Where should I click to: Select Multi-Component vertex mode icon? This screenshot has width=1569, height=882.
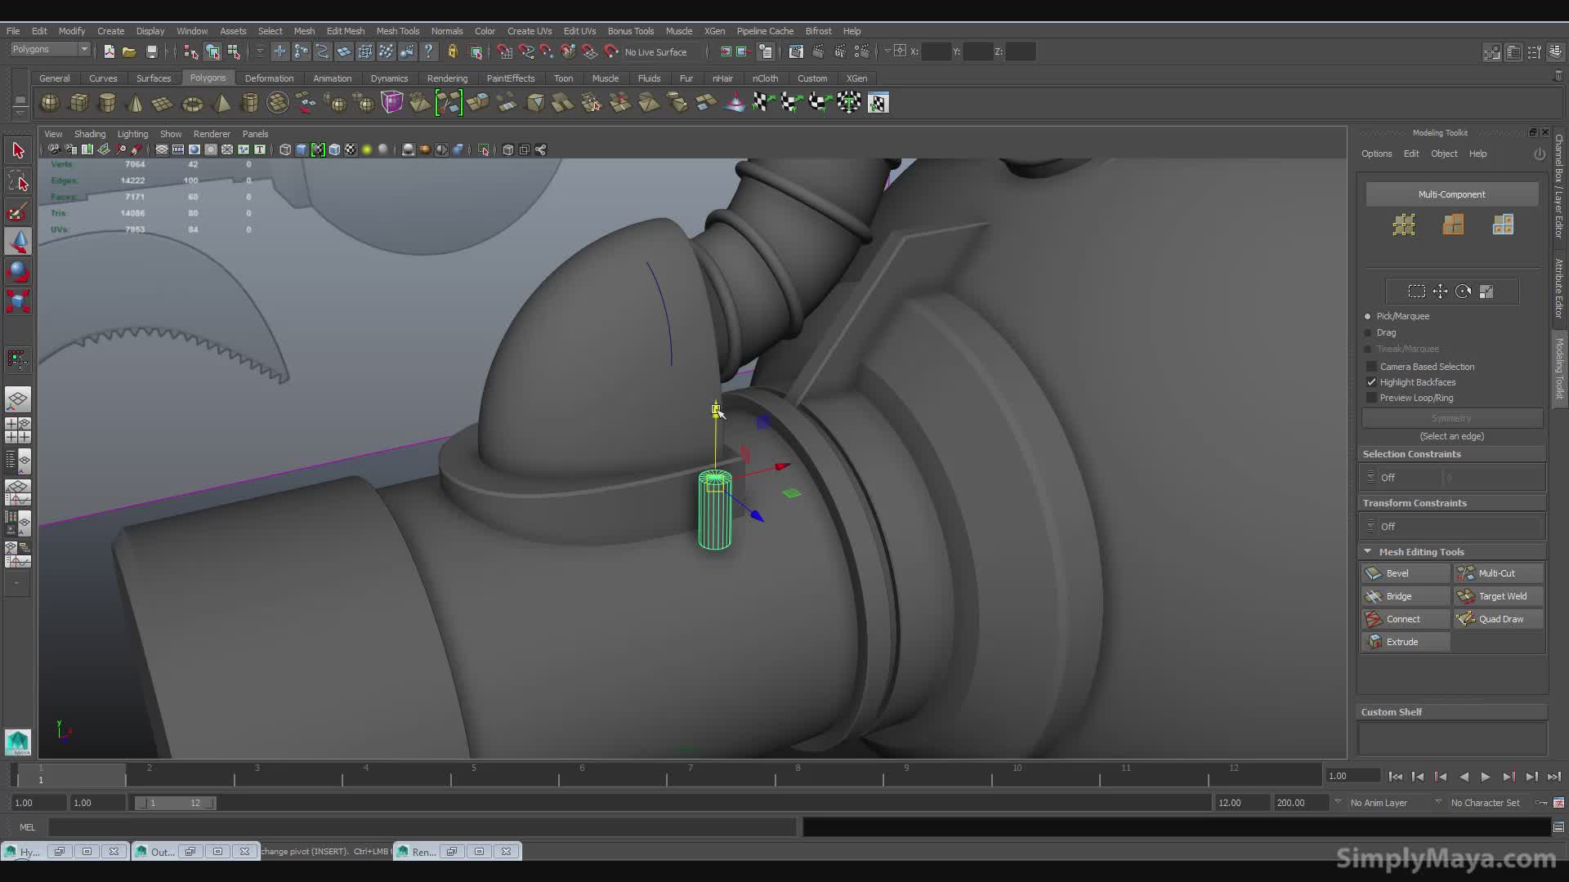coord(1404,225)
